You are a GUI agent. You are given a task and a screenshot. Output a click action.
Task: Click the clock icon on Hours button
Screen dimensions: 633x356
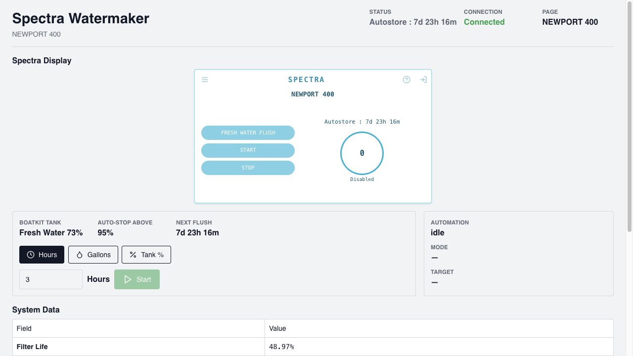click(x=31, y=255)
